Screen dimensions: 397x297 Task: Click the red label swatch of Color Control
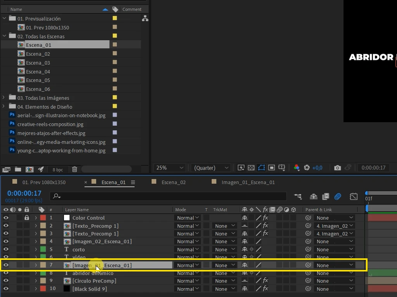tap(43, 218)
